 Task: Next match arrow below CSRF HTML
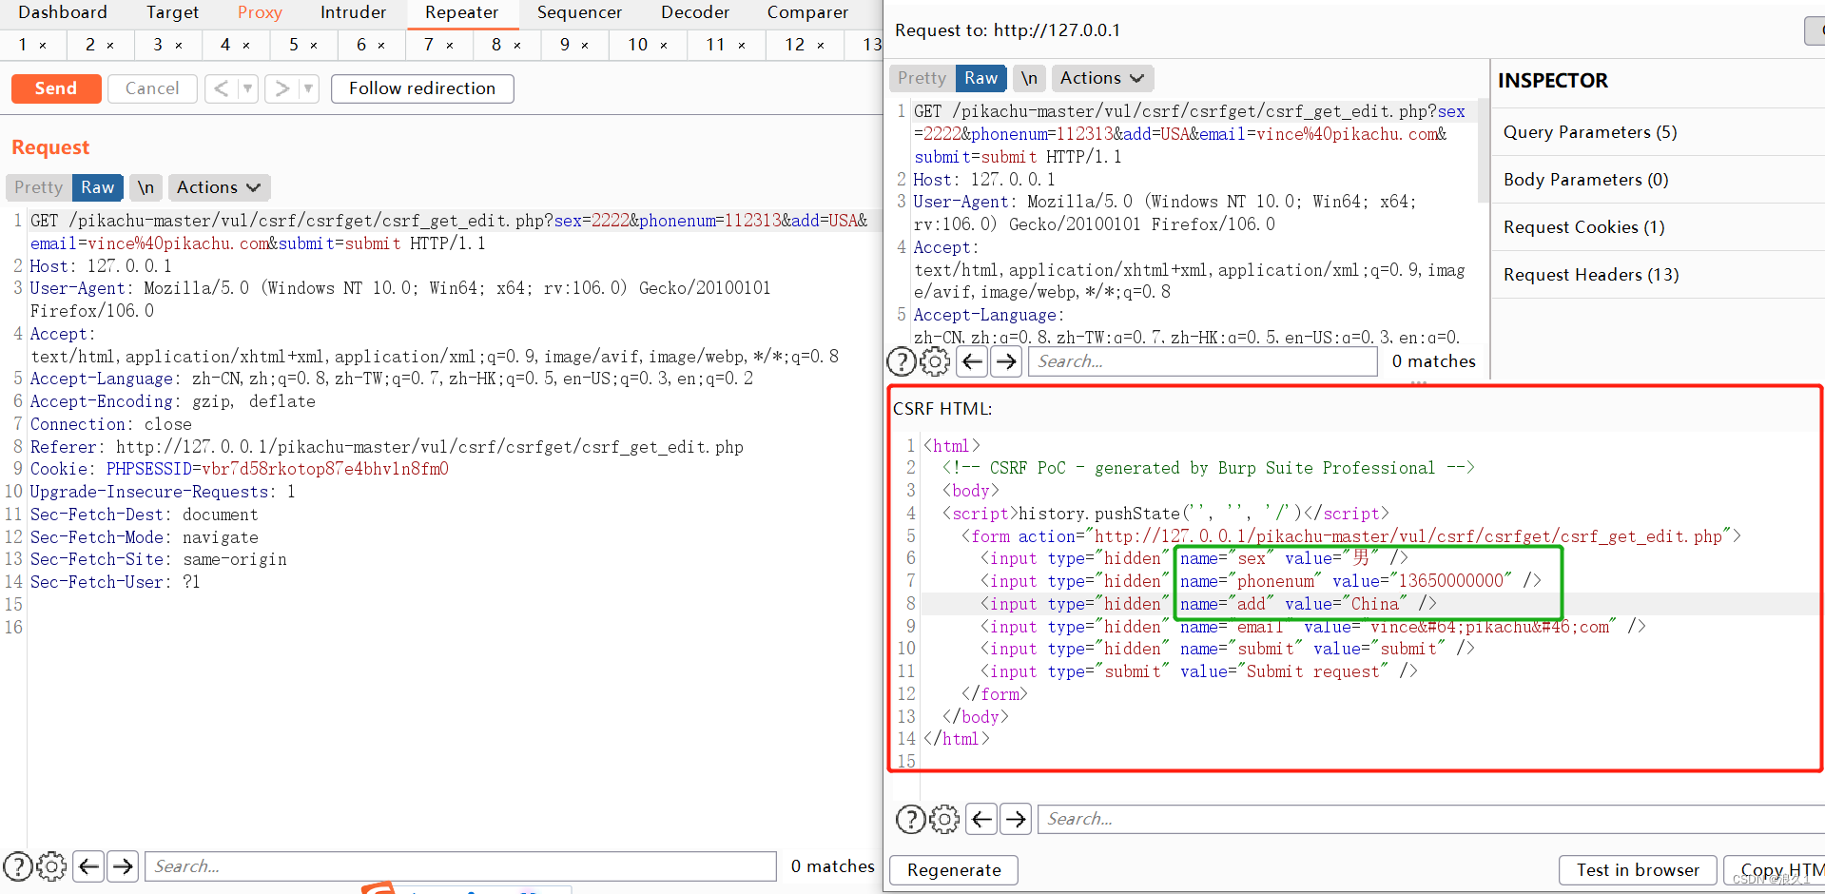pyautogui.click(x=1016, y=819)
